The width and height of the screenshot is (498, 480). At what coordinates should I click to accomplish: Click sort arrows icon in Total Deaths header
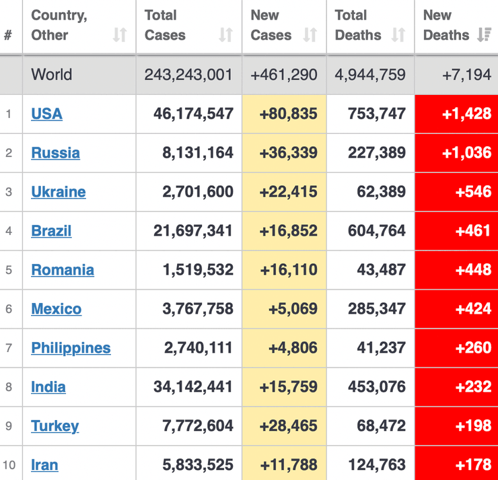[x=398, y=35]
